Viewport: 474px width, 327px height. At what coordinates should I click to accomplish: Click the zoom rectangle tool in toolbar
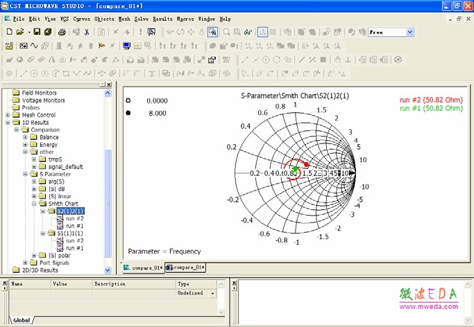tap(213, 32)
